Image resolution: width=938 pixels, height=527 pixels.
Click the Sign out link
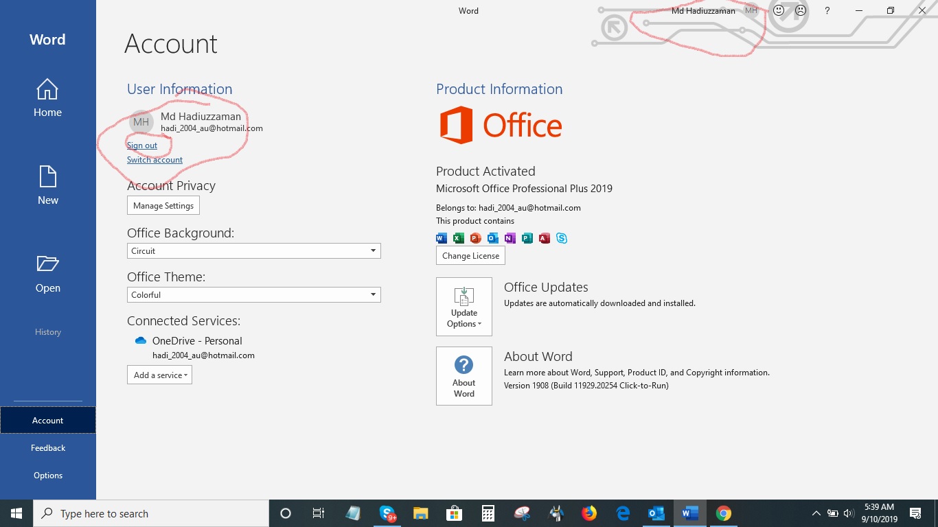tap(142, 145)
